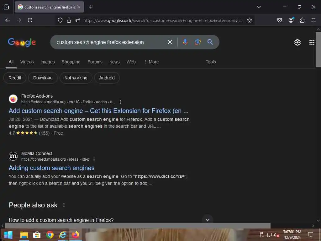The image size is (321, 241).
Task: Open a new tab with the plus button
Action: tap(91, 7)
